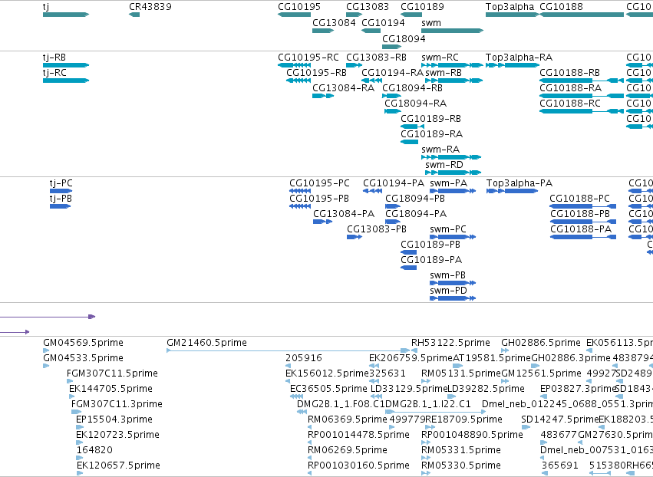This screenshot has height=477, width=653.
Task: Select the CG10195 gene label
Action: pyautogui.click(x=299, y=7)
